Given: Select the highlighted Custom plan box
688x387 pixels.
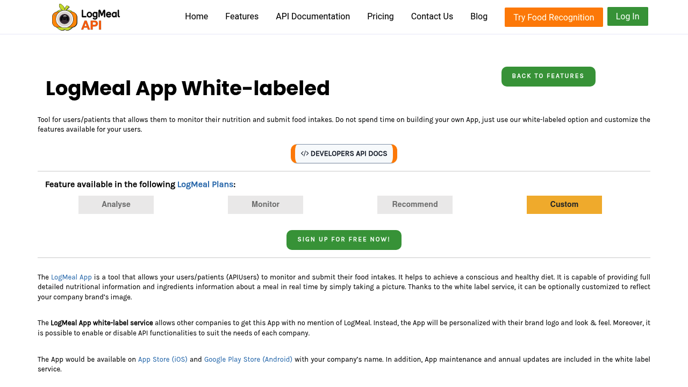Looking at the screenshot, I should point(564,205).
